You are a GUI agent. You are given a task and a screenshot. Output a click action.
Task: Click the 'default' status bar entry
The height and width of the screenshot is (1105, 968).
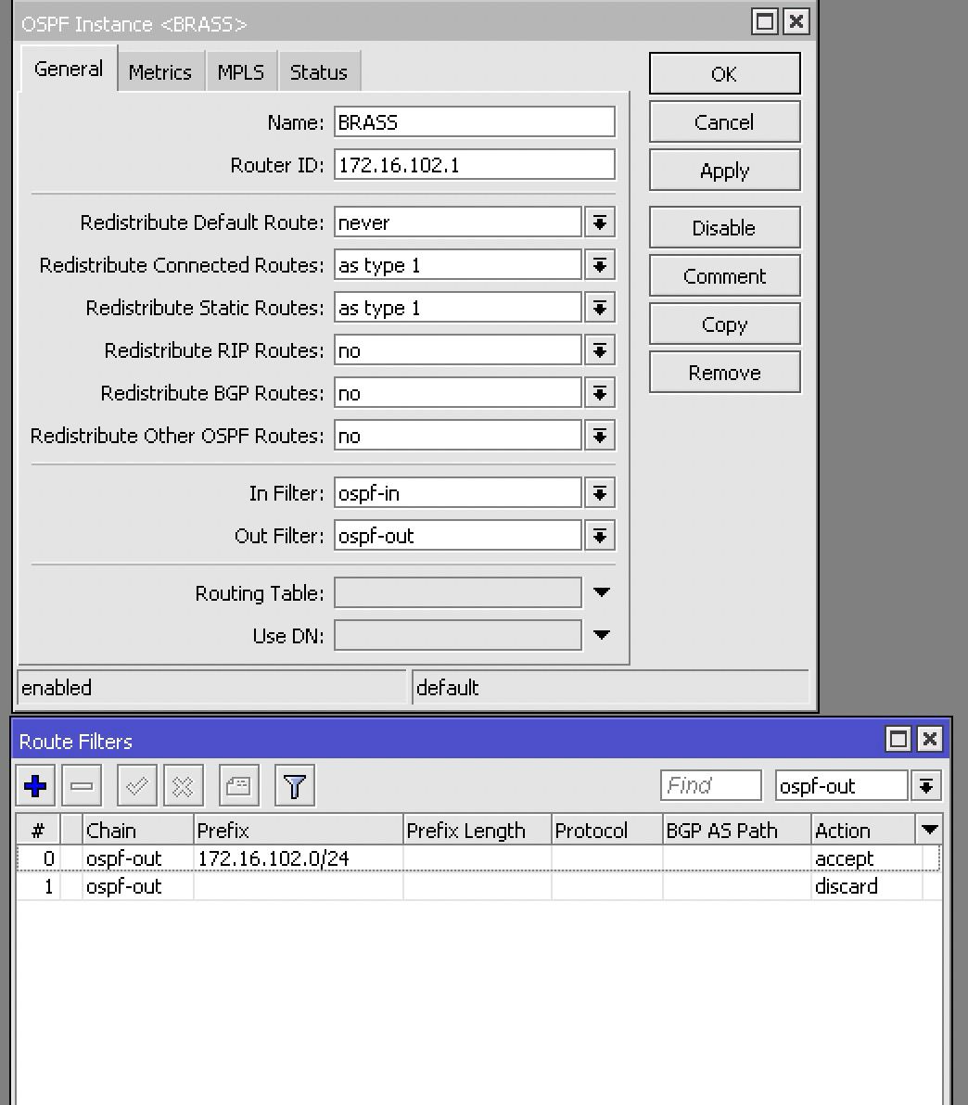pyautogui.click(x=610, y=687)
